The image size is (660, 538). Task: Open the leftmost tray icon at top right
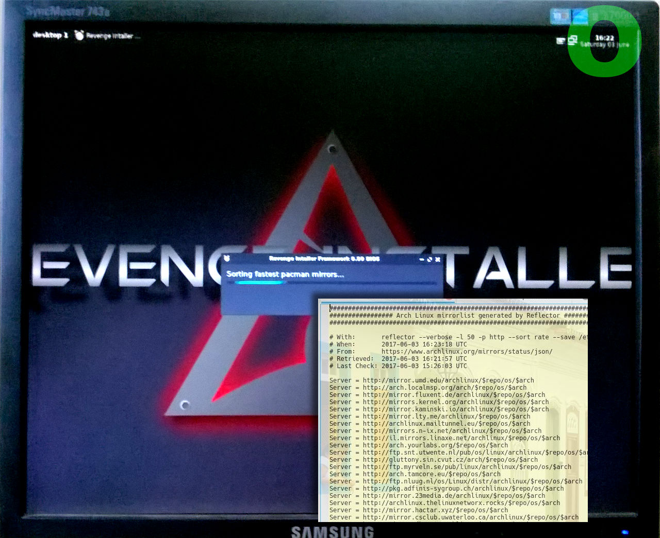coord(559,15)
